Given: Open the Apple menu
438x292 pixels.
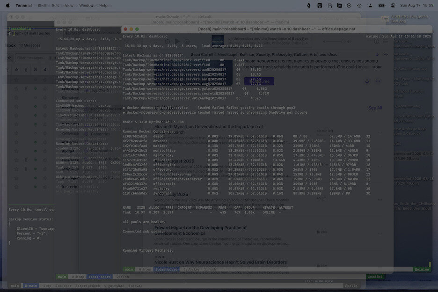Looking at the screenshot, I should click(x=8, y=5).
